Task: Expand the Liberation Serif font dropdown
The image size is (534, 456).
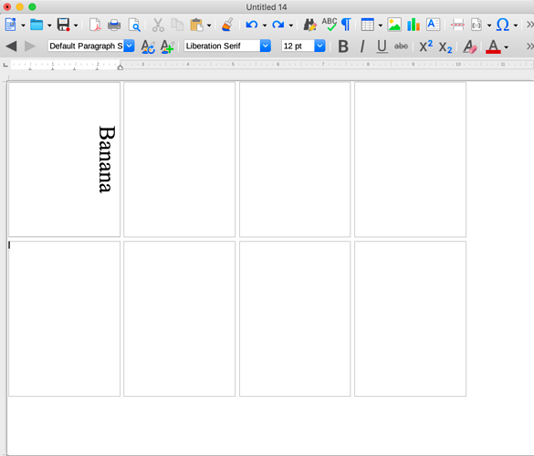Action: (266, 46)
